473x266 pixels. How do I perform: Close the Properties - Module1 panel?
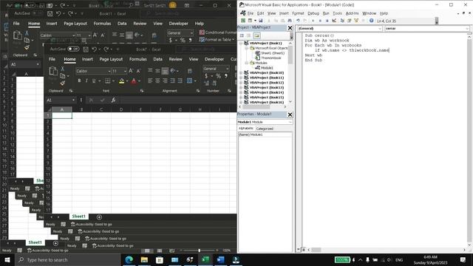290,115
